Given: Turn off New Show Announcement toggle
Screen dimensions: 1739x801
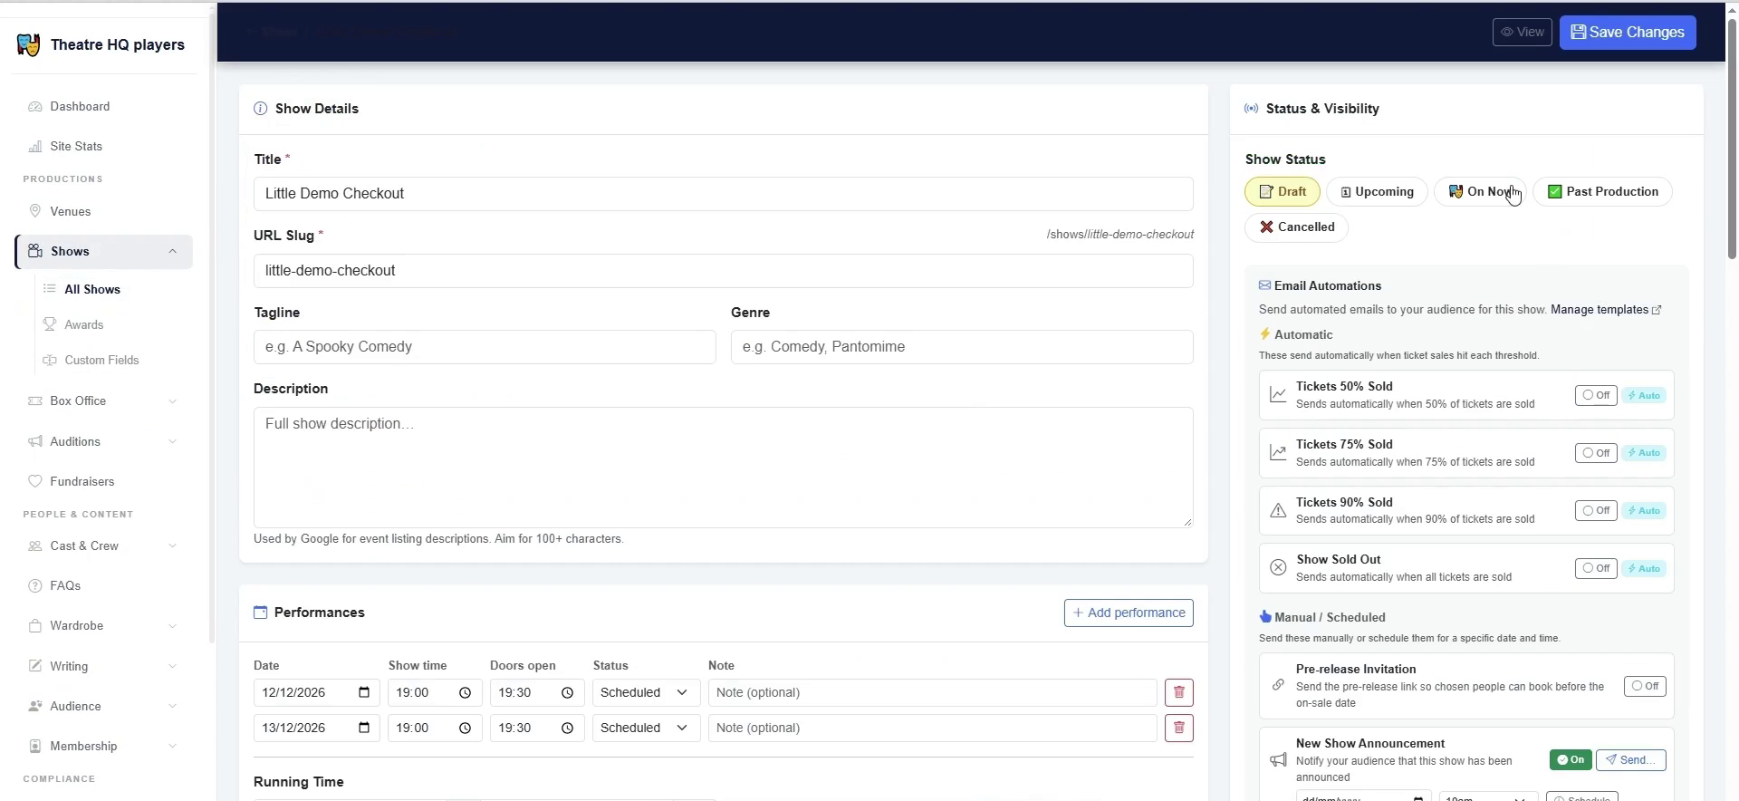Looking at the screenshot, I should coord(1571,759).
